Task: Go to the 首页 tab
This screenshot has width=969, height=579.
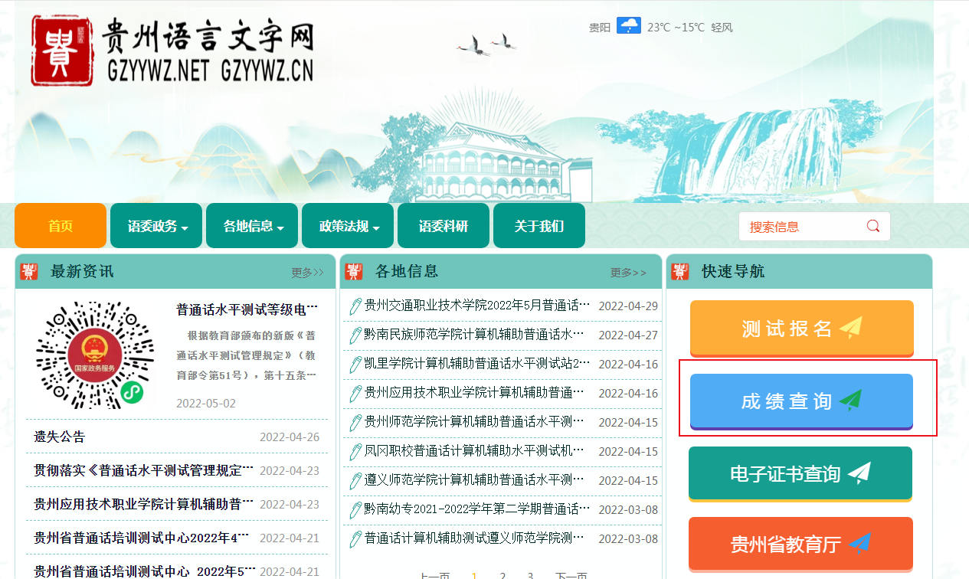Action: tap(61, 226)
